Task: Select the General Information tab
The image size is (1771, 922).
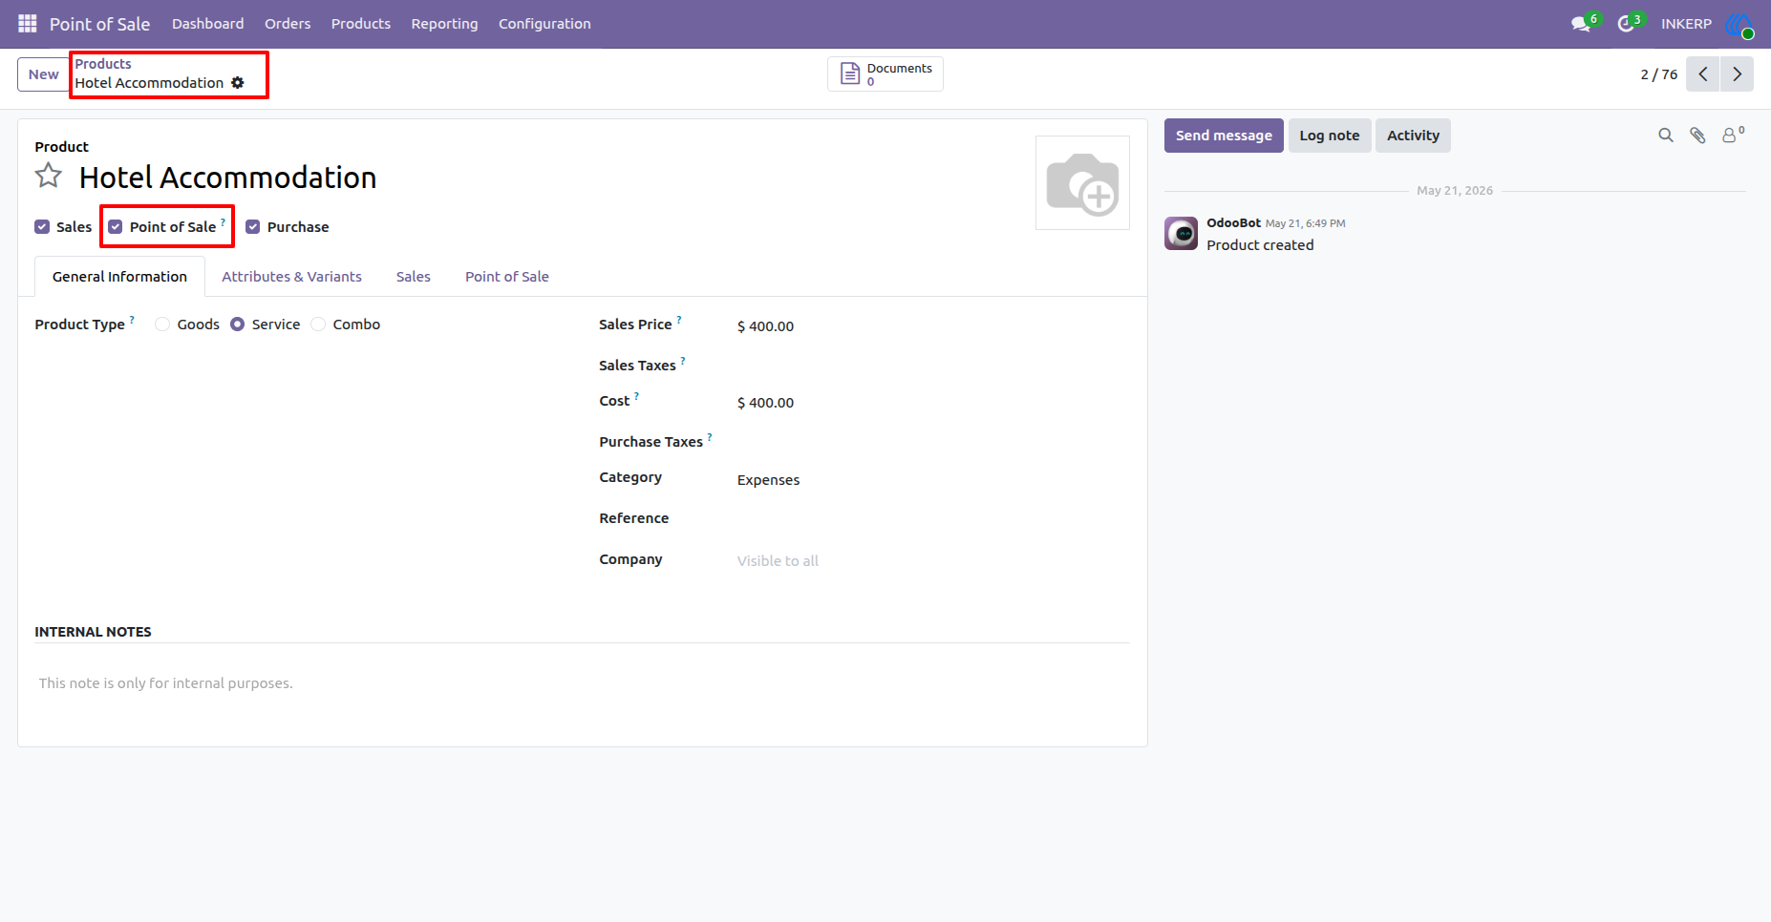Action: tap(119, 277)
